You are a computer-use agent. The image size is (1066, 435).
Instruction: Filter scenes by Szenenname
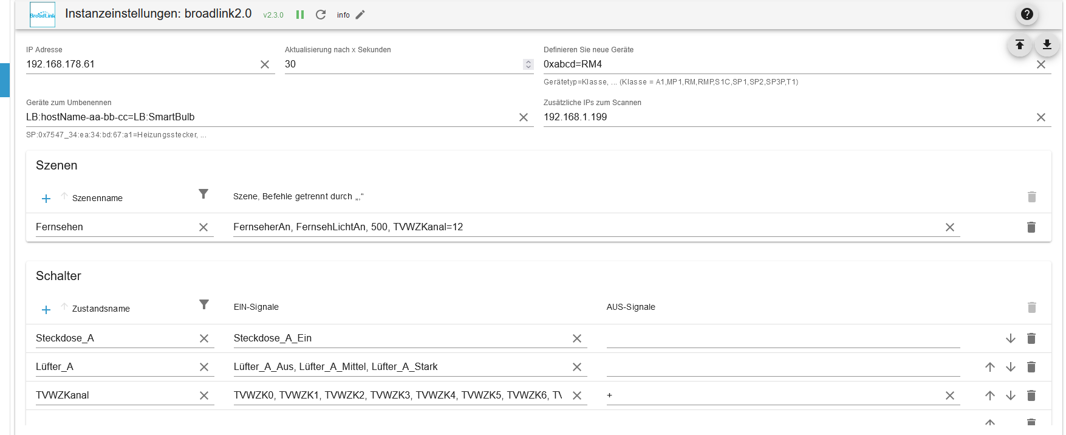[x=203, y=194]
